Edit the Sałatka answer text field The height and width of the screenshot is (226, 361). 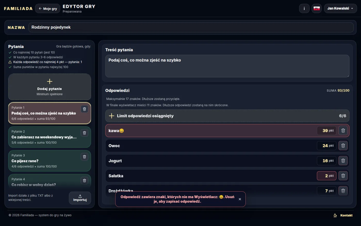point(211,176)
